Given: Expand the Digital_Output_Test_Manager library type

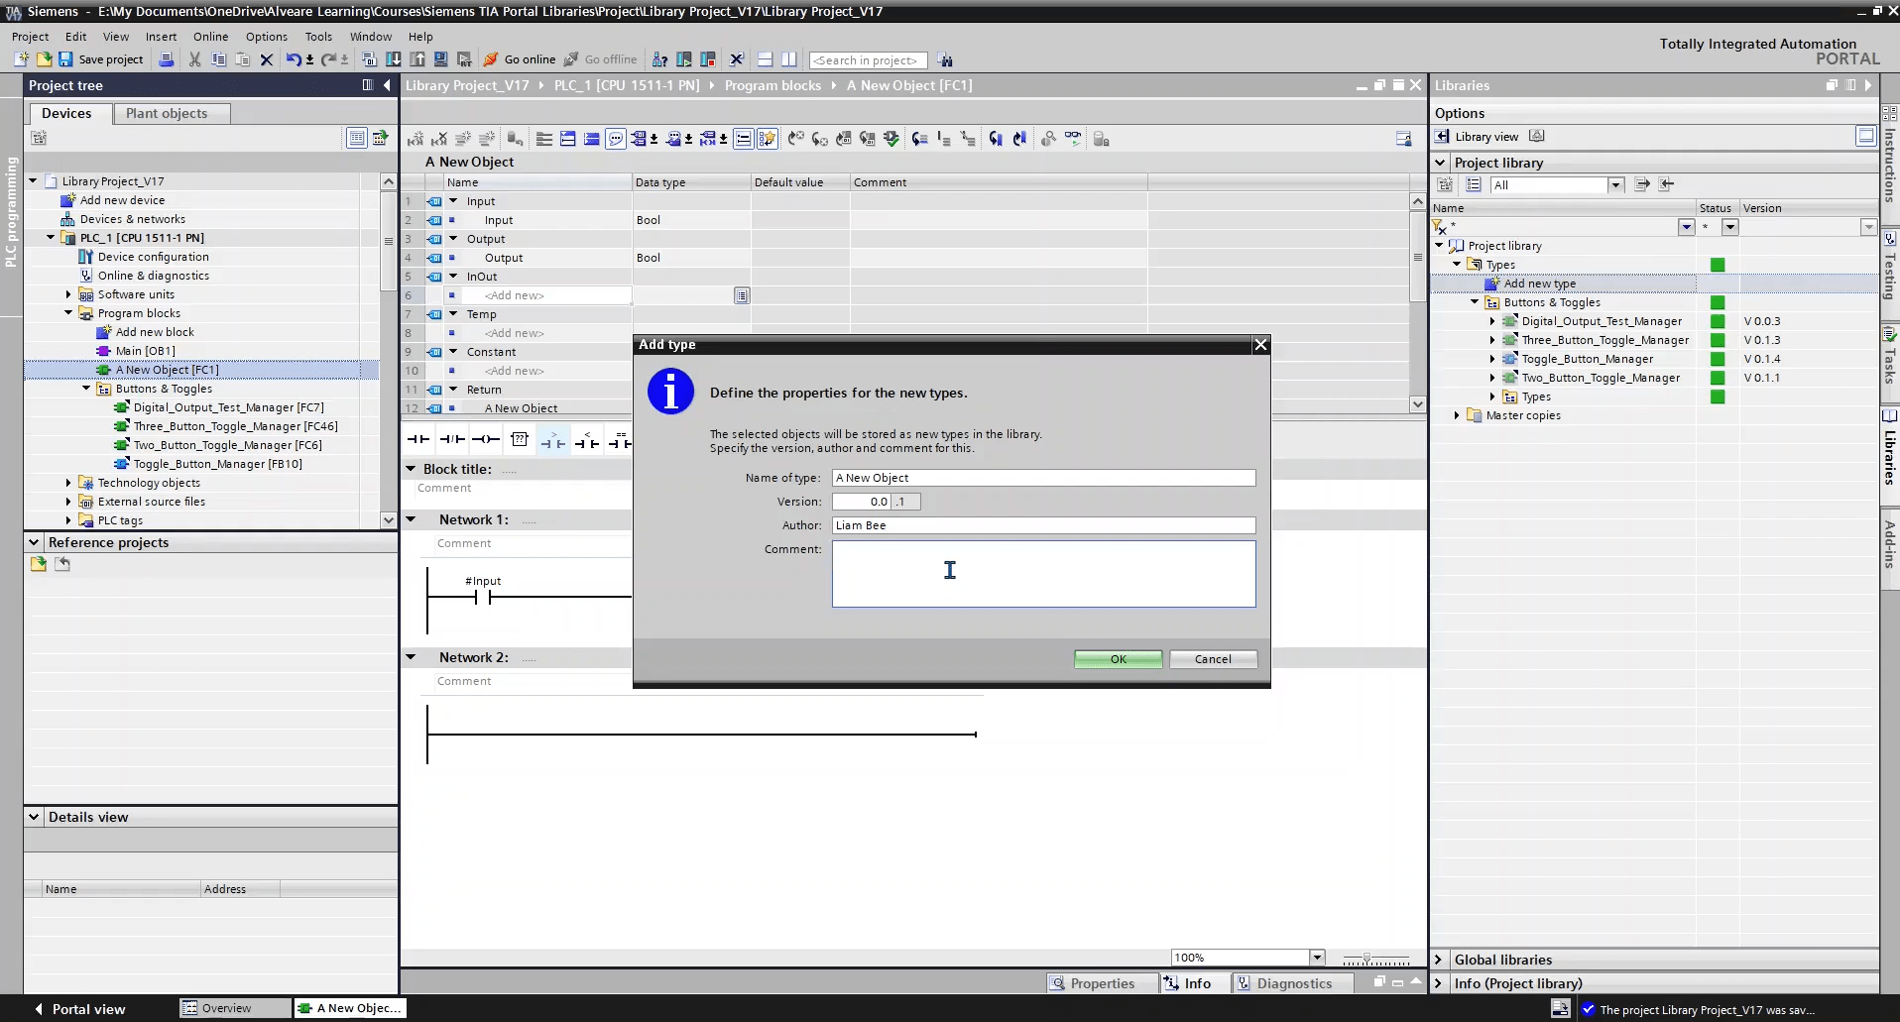Looking at the screenshot, I should [x=1492, y=321].
